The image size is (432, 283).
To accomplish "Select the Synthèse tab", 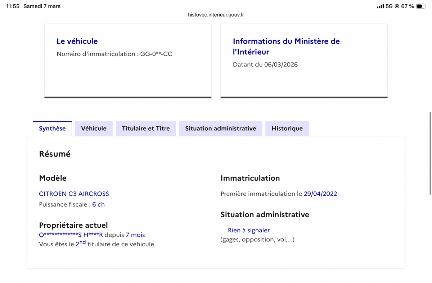I will (52, 128).
